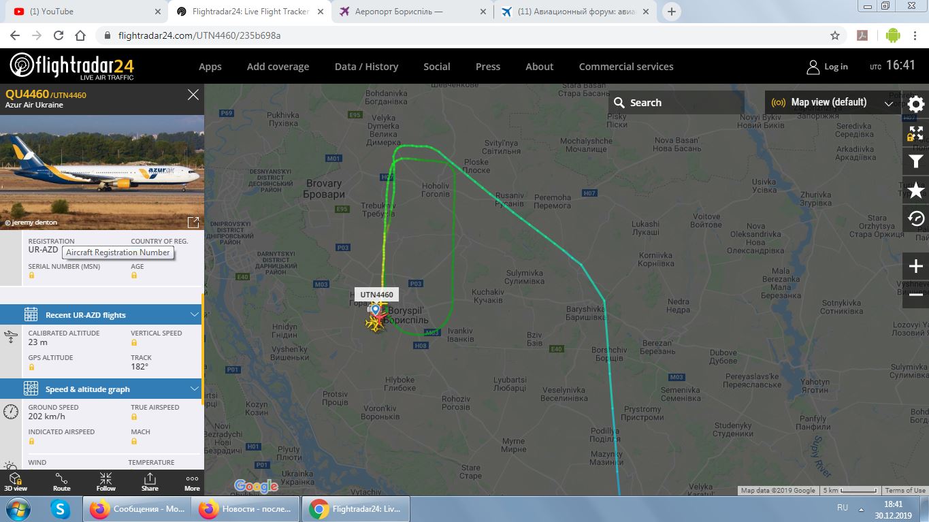
Task: Toggle fullscreen map icon
Action: [x=916, y=133]
